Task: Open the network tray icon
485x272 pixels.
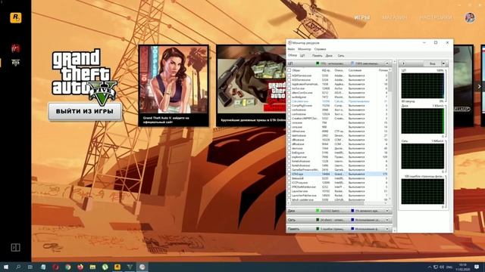Action: point(436,267)
